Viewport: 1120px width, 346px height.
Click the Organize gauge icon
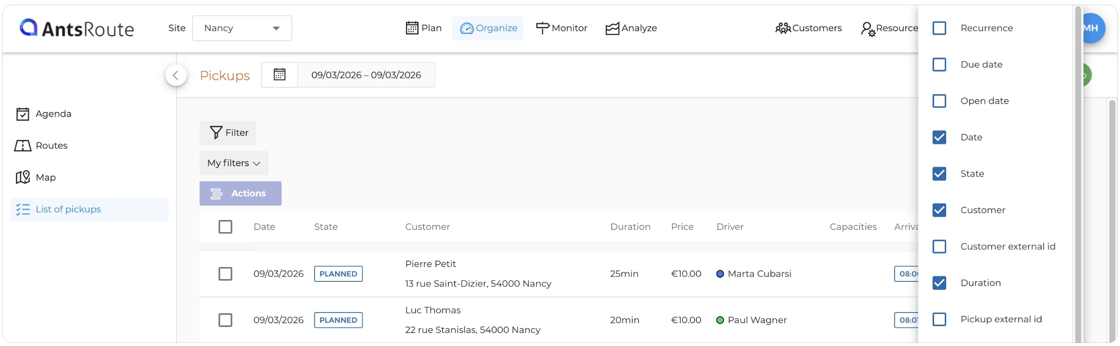pyautogui.click(x=467, y=28)
